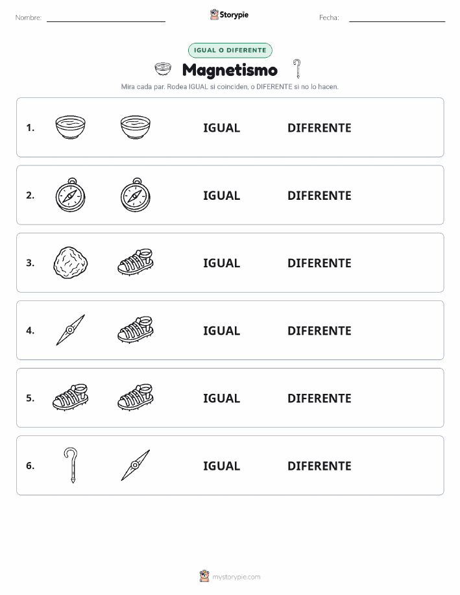This screenshot has height=595, width=460.
Task: Click the sandal icon in row 3
Action: point(136,262)
